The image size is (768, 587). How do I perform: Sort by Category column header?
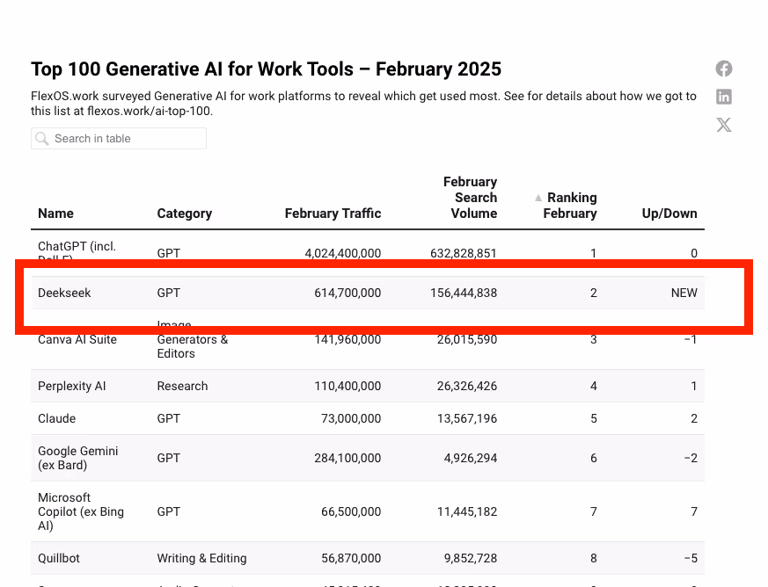pyautogui.click(x=184, y=214)
